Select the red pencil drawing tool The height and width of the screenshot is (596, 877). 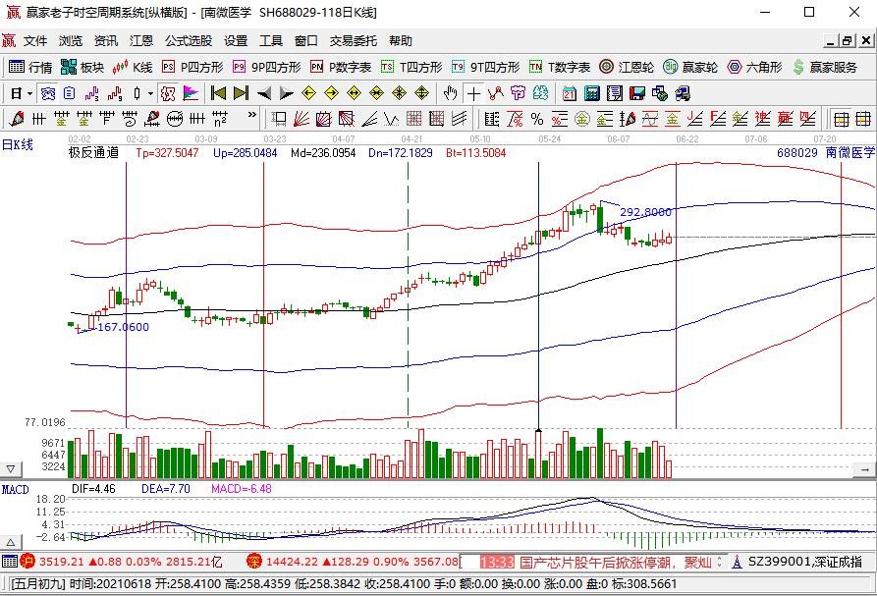click(x=17, y=119)
